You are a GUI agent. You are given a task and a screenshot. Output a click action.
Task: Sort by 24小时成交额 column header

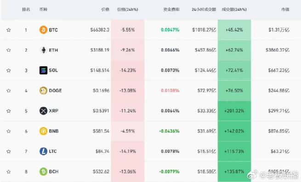tap(204, 9)
